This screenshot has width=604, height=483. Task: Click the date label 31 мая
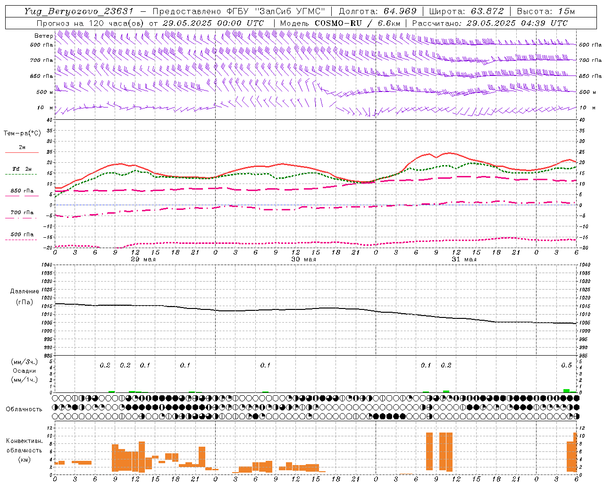pyautogui.click(x=464, y=259)
